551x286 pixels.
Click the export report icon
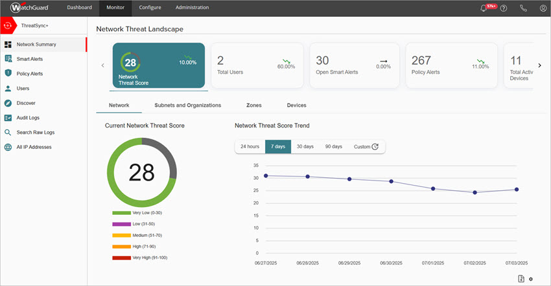[x=521, y=279]
